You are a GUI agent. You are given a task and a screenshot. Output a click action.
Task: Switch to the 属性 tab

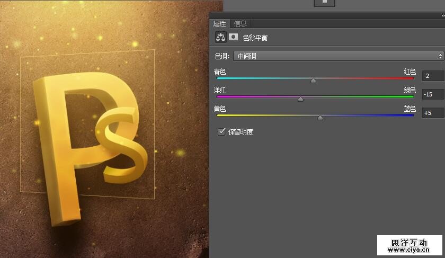click(x=219, y=23)
